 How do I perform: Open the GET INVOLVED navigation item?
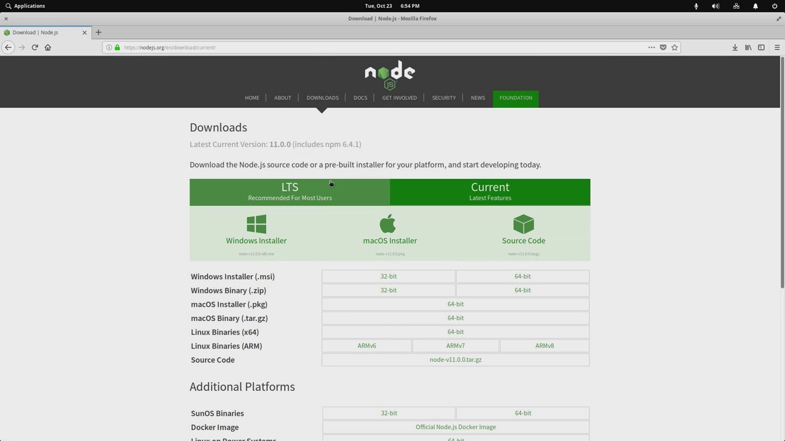(x=399, y=97)
